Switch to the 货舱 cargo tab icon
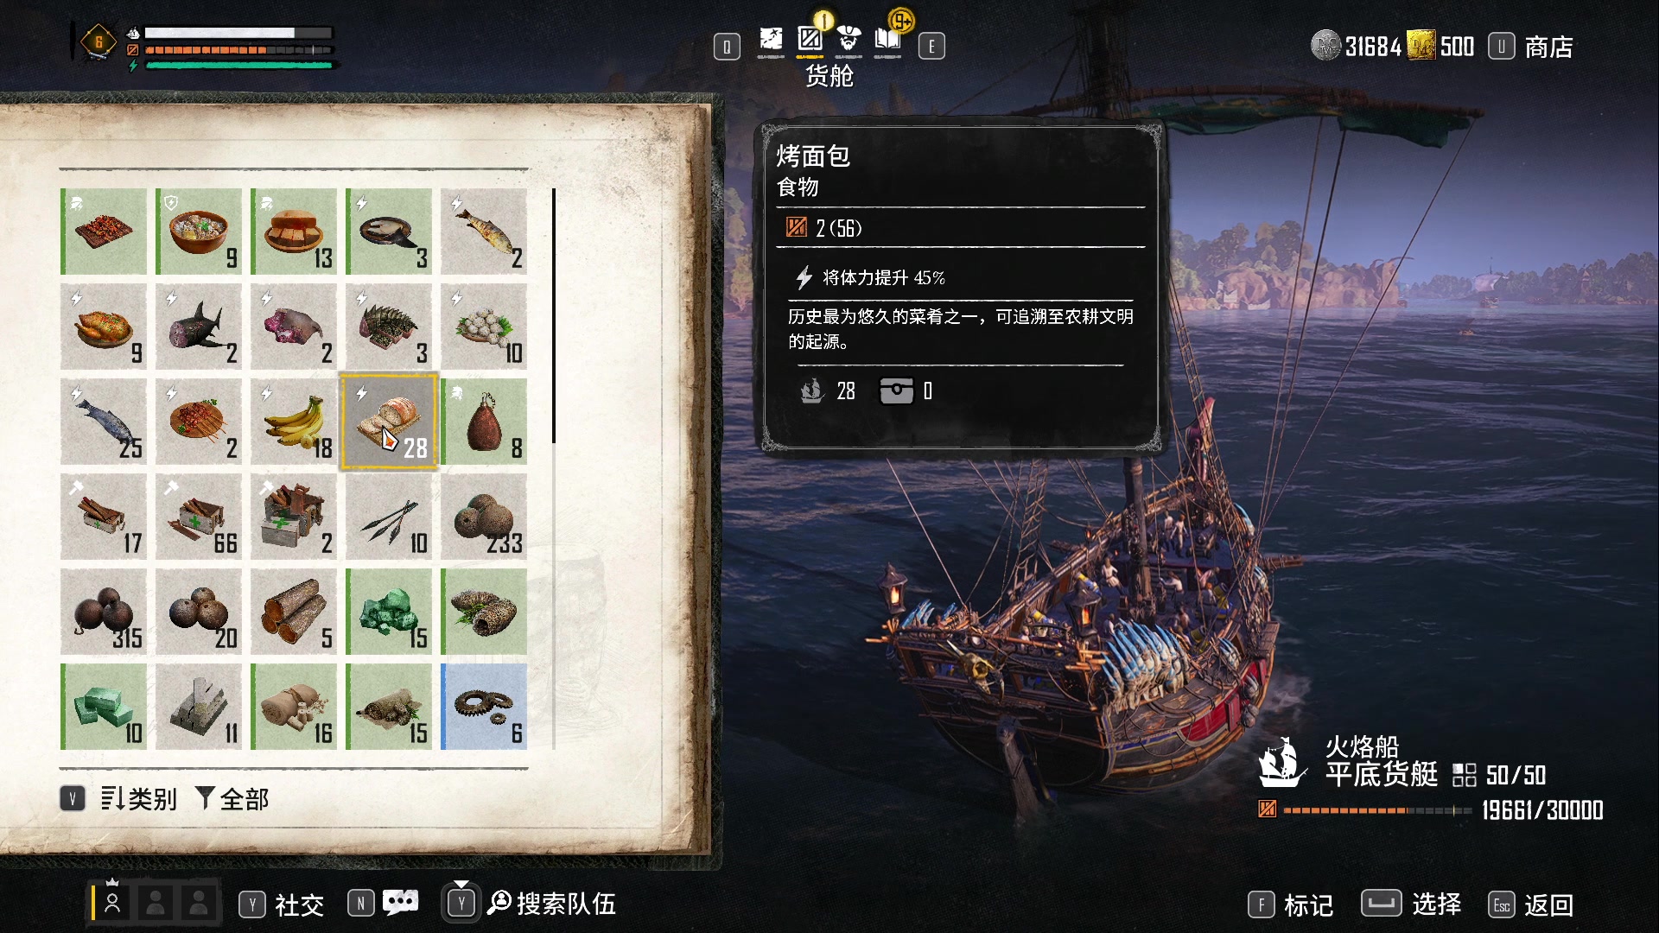Viewport: 1659px width, 933px height. point(810,40)
